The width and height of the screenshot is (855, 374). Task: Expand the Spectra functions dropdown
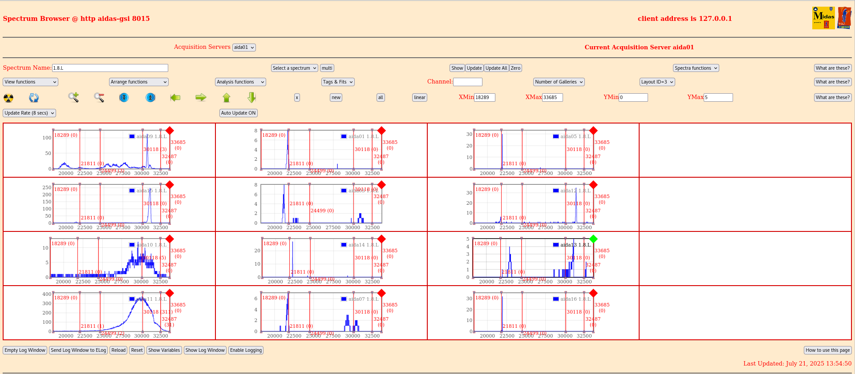tap(696, 68)
